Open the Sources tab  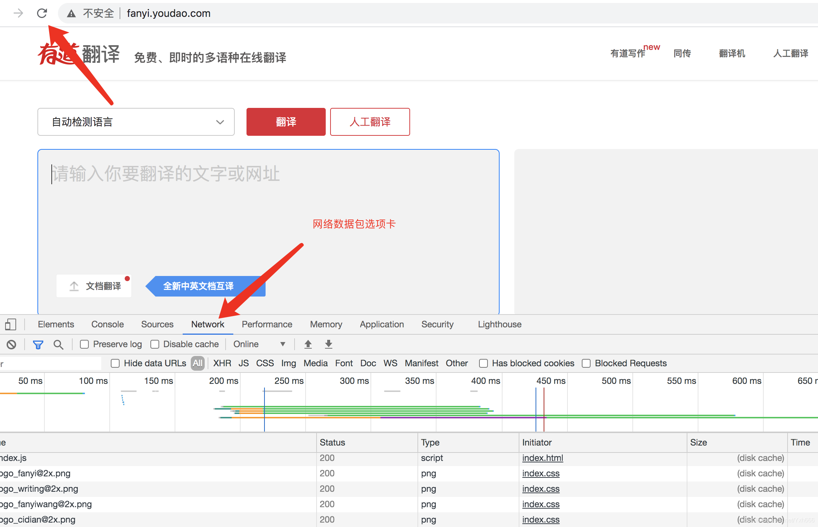(x=157, y=324)
